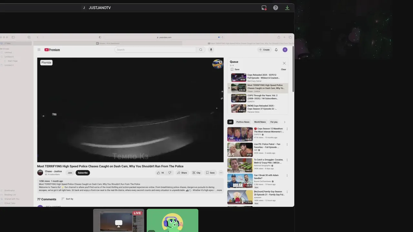Select the green avatar thumbnail at bottom
This screenshot has width=413, height=232.
pyautogui.click(x=173, y=220)
